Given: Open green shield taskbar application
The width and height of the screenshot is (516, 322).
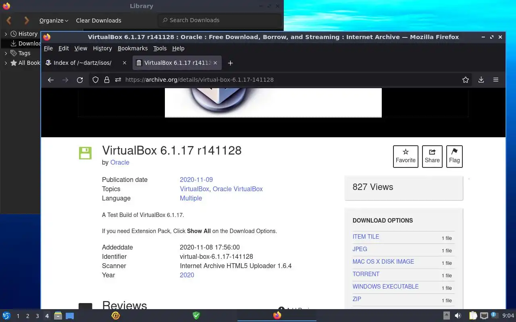Looking at the screenshot, I should [x=196, y=316].
